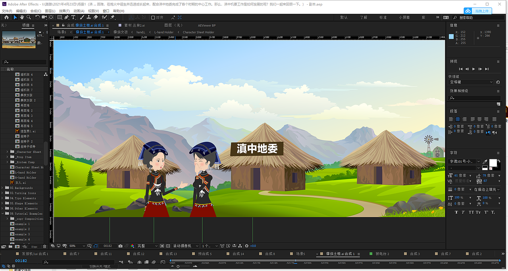Switch to the 合成 12 timeline tab
Screen dimensions: 508x271
pyautogui.click(x=139, y=254)
